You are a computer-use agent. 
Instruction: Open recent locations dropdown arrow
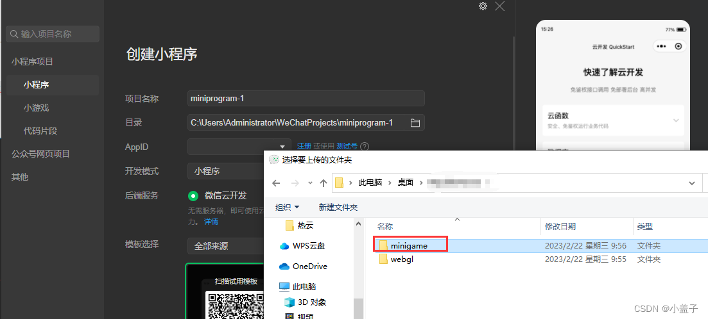point(310,183)
